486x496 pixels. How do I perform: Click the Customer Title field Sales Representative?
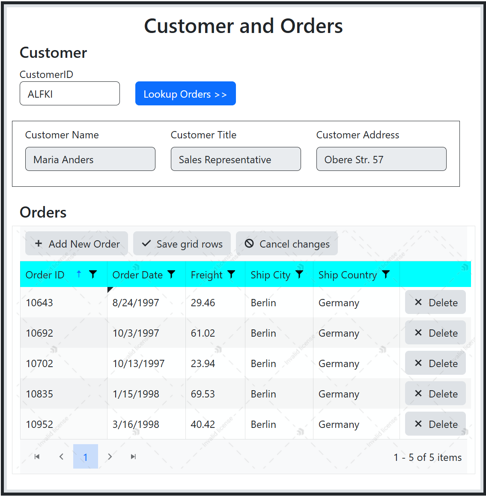236,159
